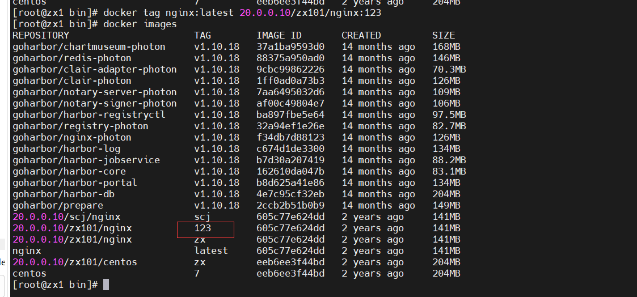Click the 168MB size value
Image resolution: width=637 pixels, height=297 pixels.
[x=446, y=46]
